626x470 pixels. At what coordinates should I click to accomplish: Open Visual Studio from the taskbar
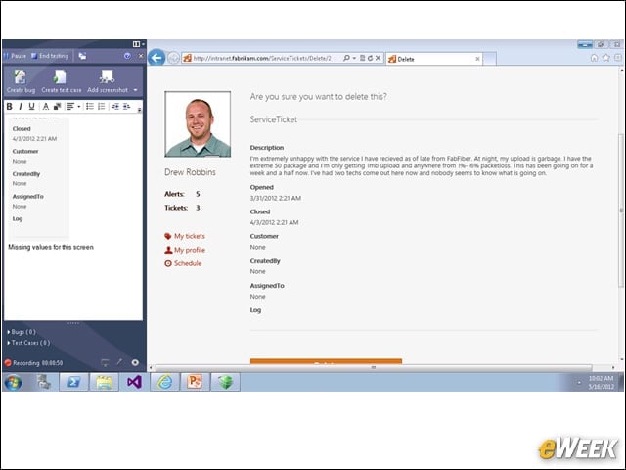click(134, 382)
